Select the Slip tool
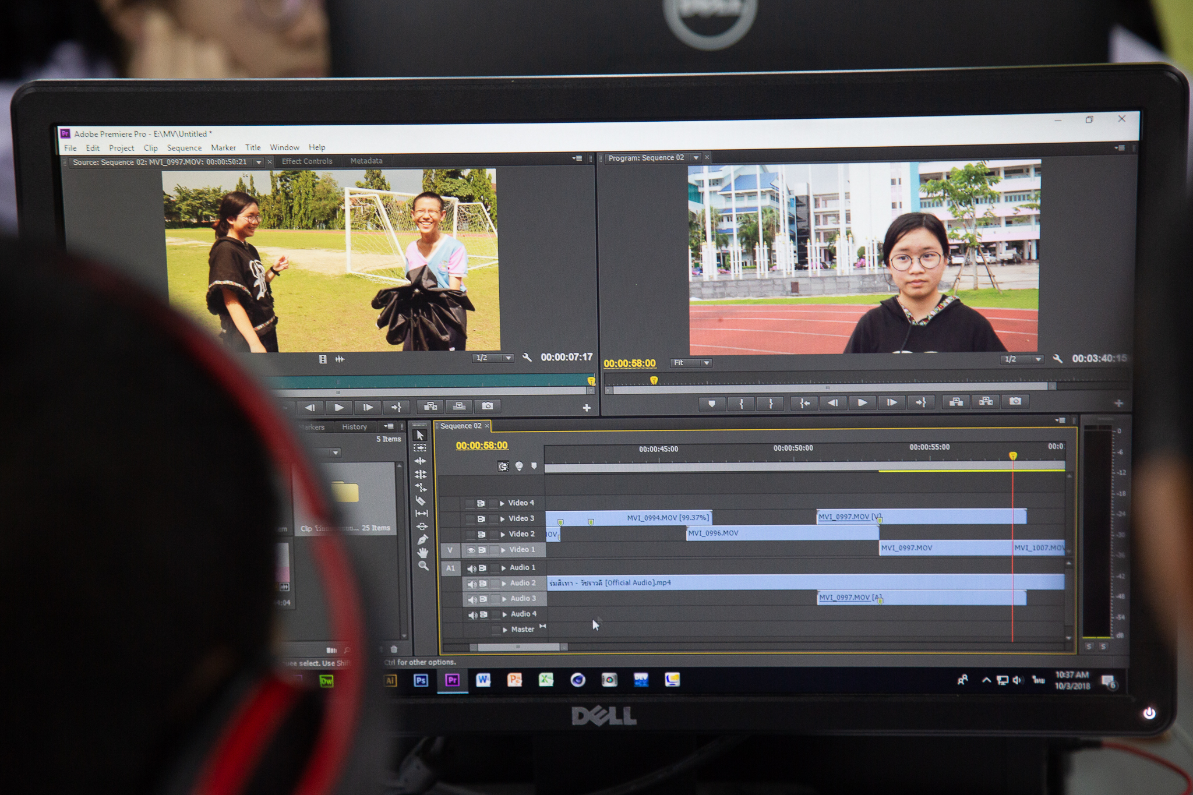The height and width of the screenshot is (795, 1193). (x=421, y=513)
